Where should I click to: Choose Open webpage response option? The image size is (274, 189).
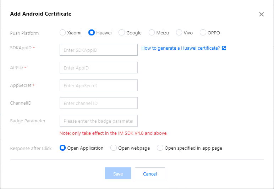pyautogui.click(x=114, y=148)
